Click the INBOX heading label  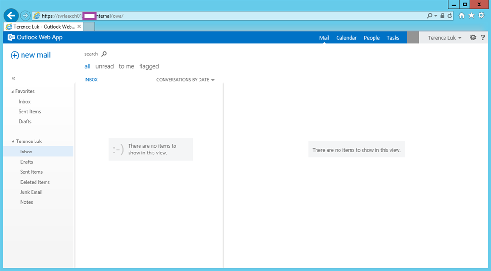tap(91, 80)
